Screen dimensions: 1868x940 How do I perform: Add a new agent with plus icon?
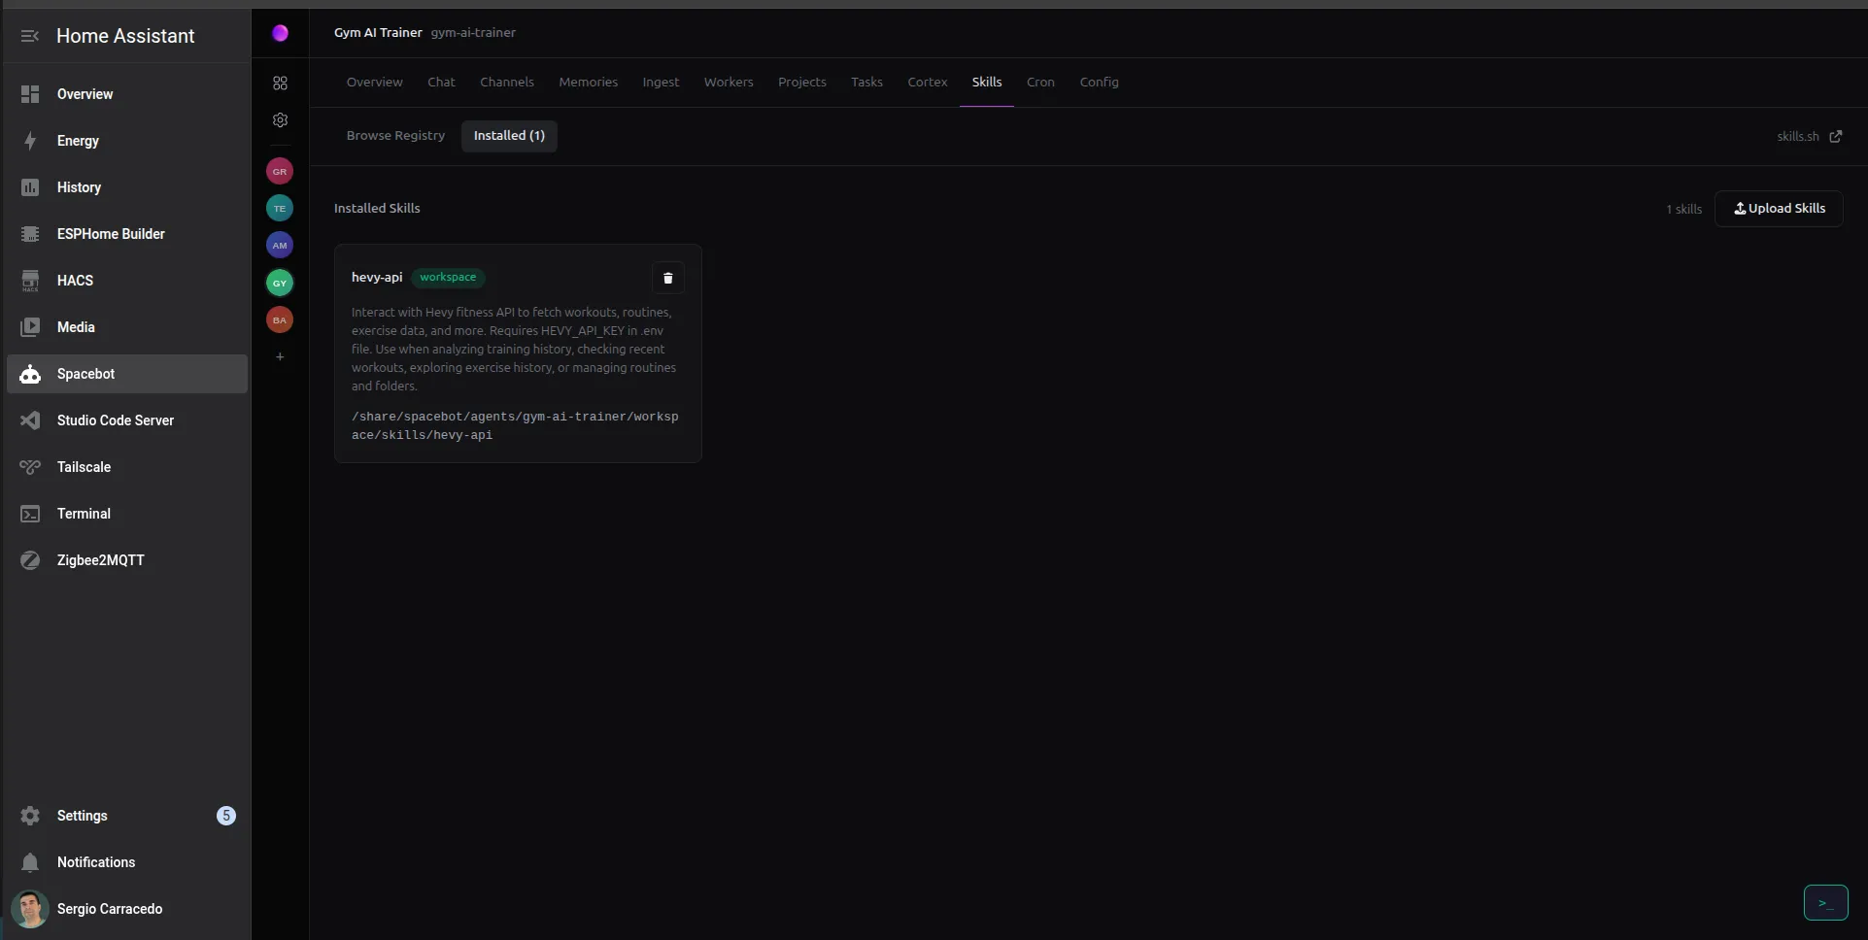280,357
